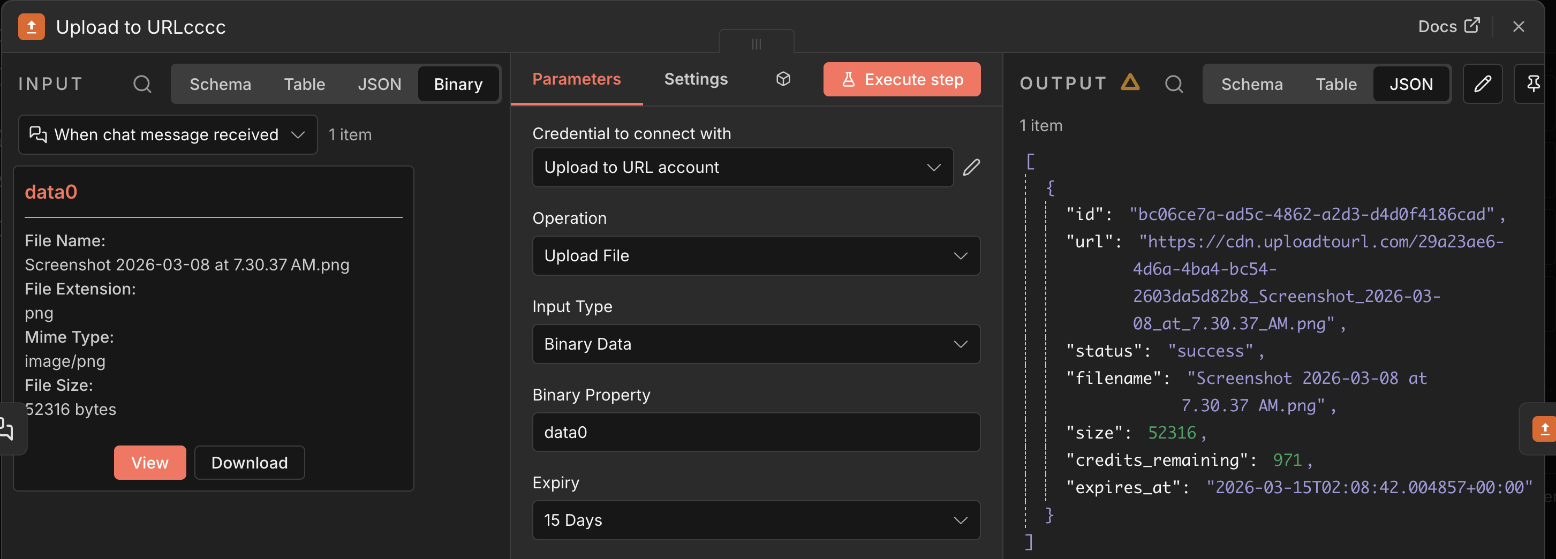This screenshot has width=1556, height=559.
Task: Open the Settings tab
Action: (696, 79)
